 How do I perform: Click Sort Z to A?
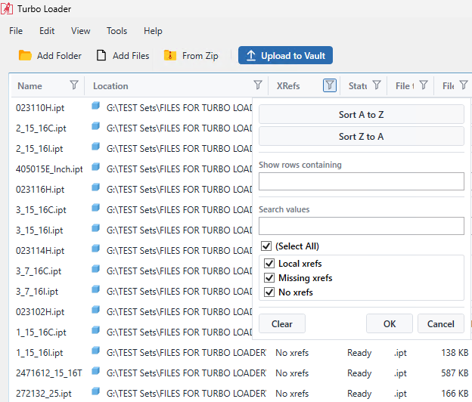tap(362, 137)
